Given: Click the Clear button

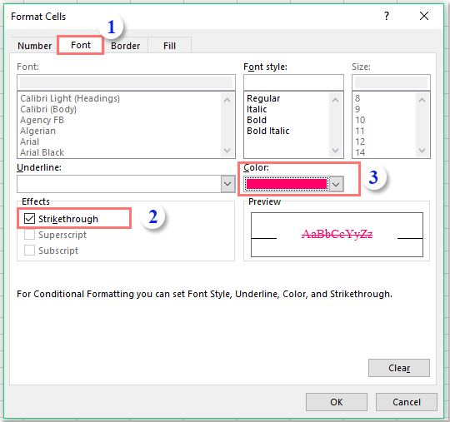Looking at the screenshot, I should (x=399, y=368).
